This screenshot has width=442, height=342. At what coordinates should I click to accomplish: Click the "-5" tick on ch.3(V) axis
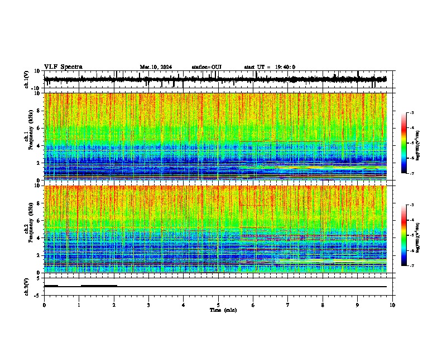pos(37,296)
